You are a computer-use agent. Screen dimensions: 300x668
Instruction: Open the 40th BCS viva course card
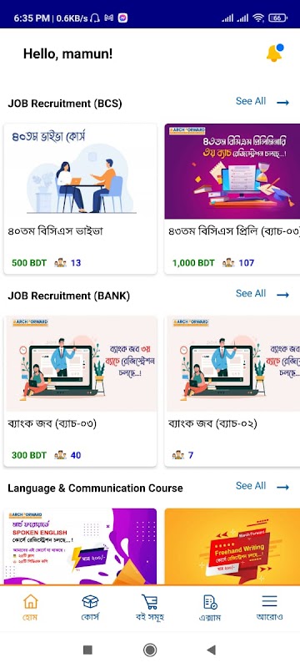(80, 199)
